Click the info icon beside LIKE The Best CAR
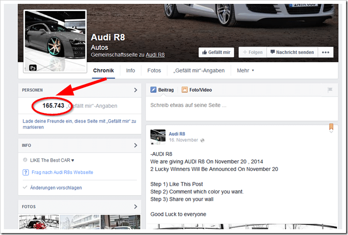 tap(25, 160)
